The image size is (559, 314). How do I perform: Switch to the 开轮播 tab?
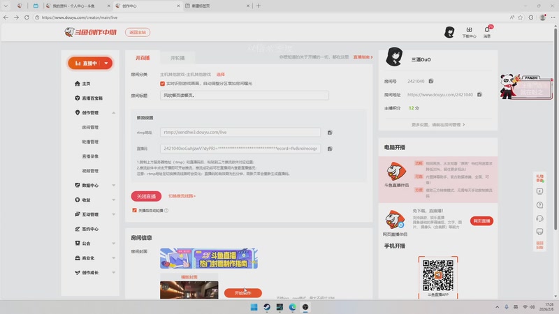pos(177,58)
